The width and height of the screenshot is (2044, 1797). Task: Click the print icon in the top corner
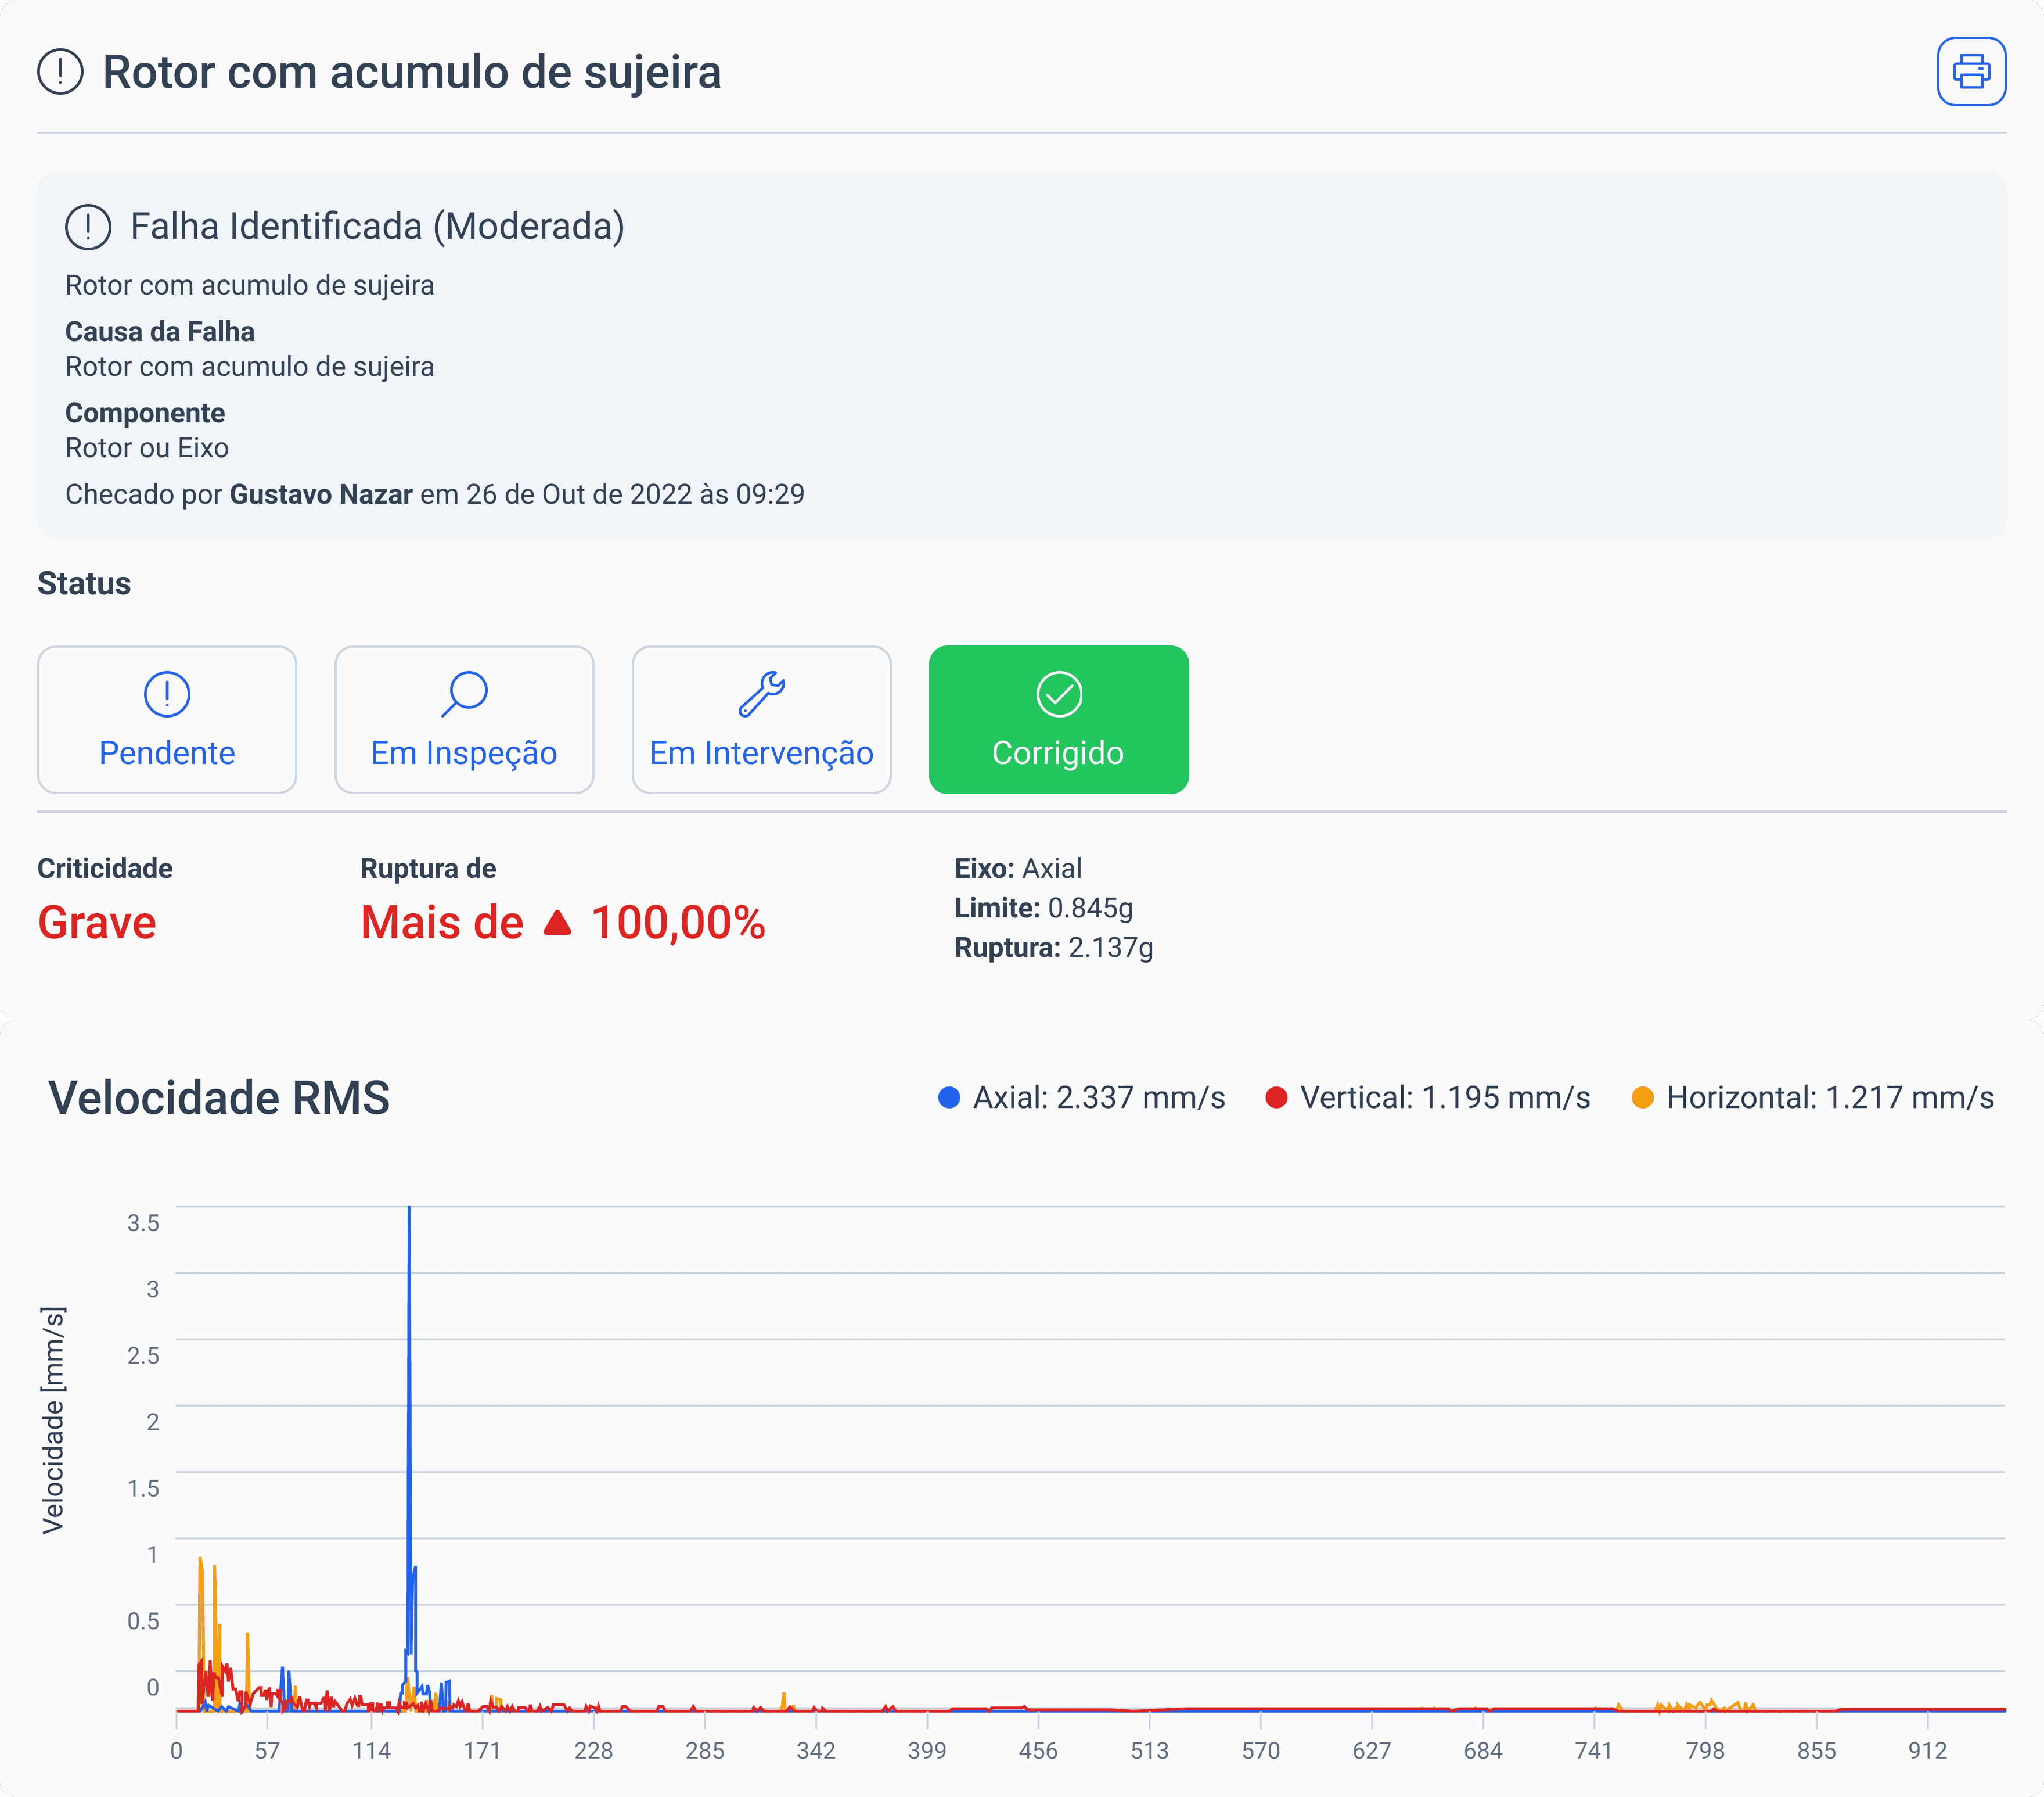coord(1971,70)
